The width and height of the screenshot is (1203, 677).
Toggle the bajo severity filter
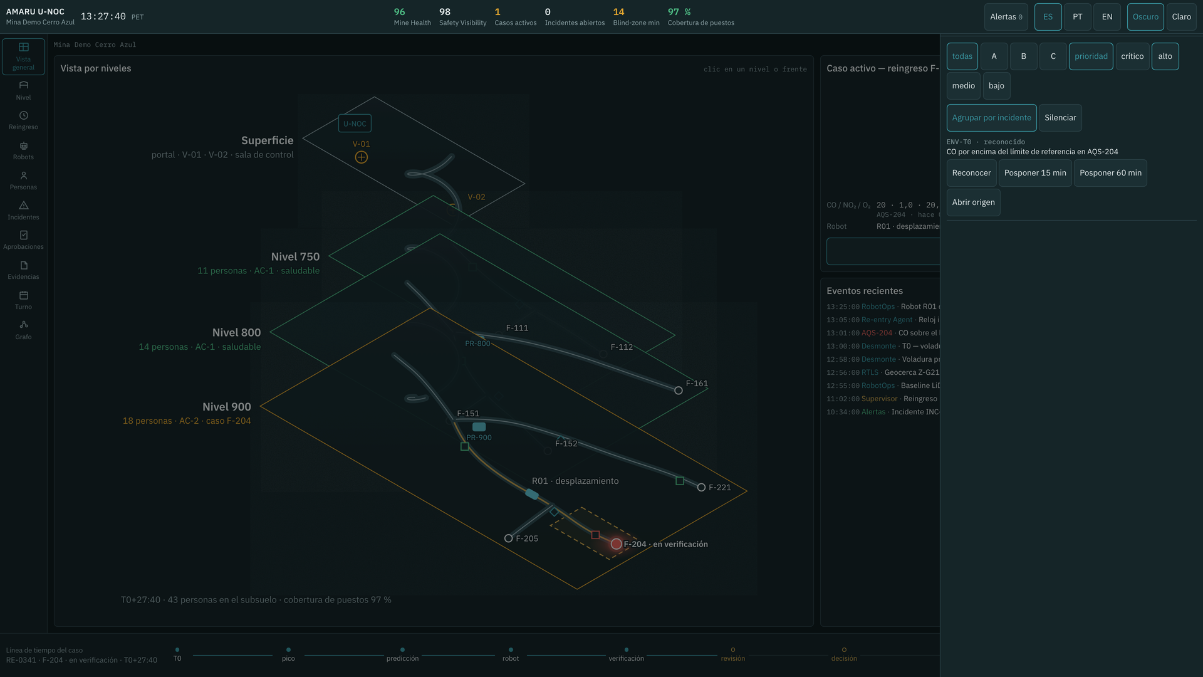[x=996, y=86]
